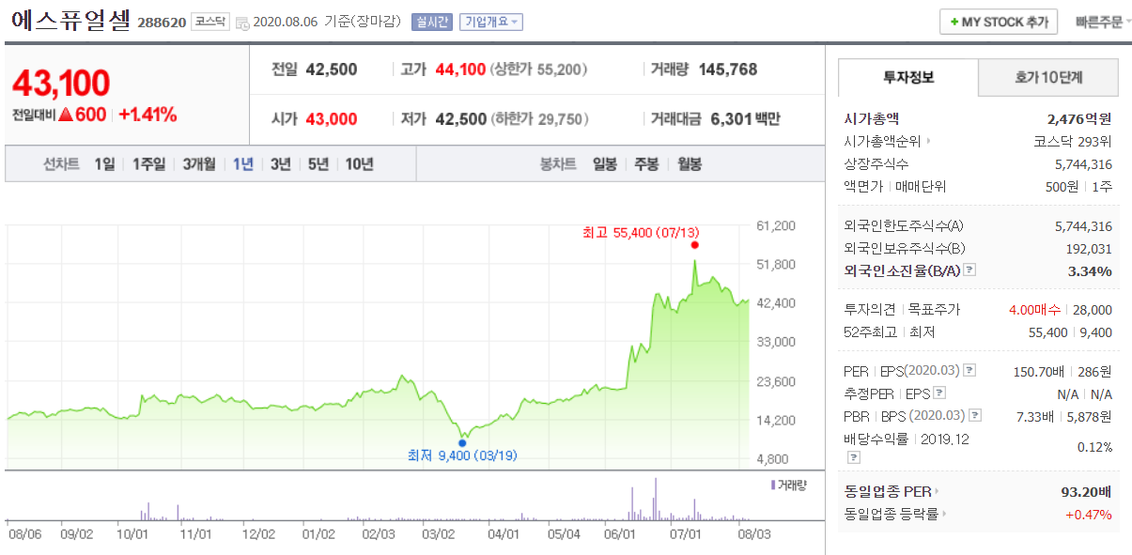This screenshot has height=555, width=1132.
Task: Click the calendar icon before 2020.08.06
Action: coord(242,23)
